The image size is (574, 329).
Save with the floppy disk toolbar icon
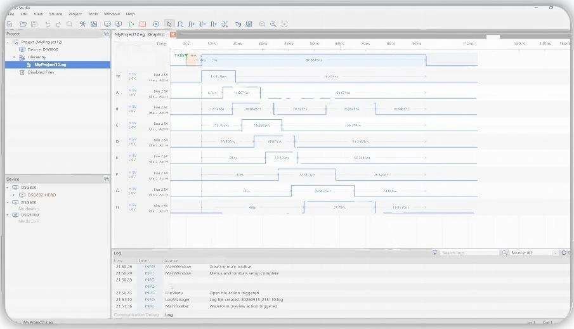(34, 24)
